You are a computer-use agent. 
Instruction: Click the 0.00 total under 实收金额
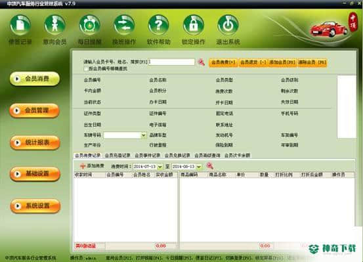[x=161, y=246]
